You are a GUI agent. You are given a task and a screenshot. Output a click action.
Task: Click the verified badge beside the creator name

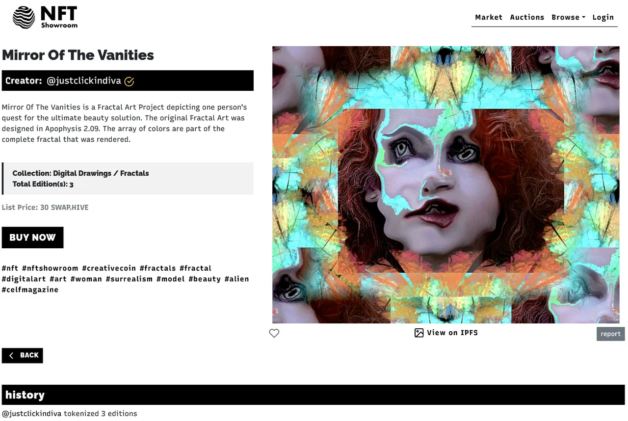[129, 81]
